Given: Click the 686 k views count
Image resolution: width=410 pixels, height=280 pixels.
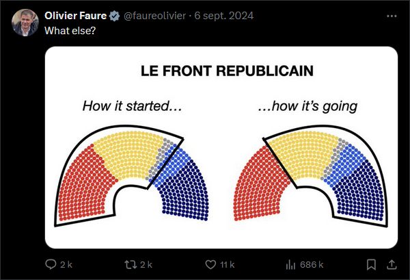Looking at the screenshot, I should coord(312,264).
